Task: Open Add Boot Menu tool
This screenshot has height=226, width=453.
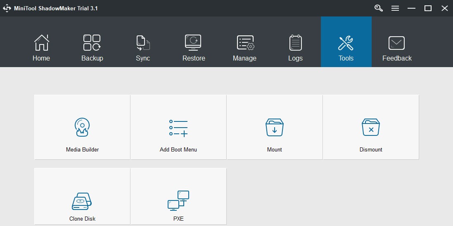Action: point(178,127)
